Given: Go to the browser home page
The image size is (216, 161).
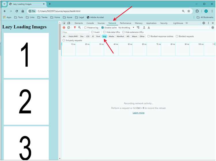Looking at the screenshot, I should point(23,11).
